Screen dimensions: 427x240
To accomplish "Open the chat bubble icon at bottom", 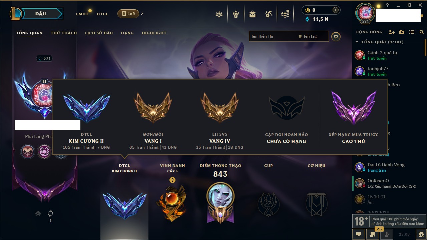I will click(x=359, y=234).
